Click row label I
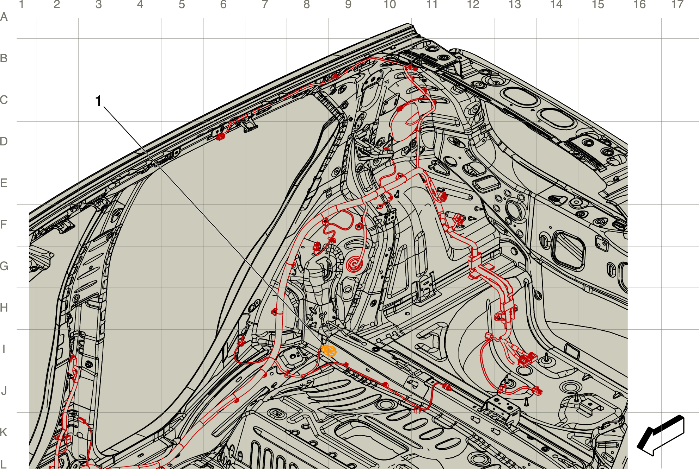This screenshot has width=699, height=469. (4, 349)
